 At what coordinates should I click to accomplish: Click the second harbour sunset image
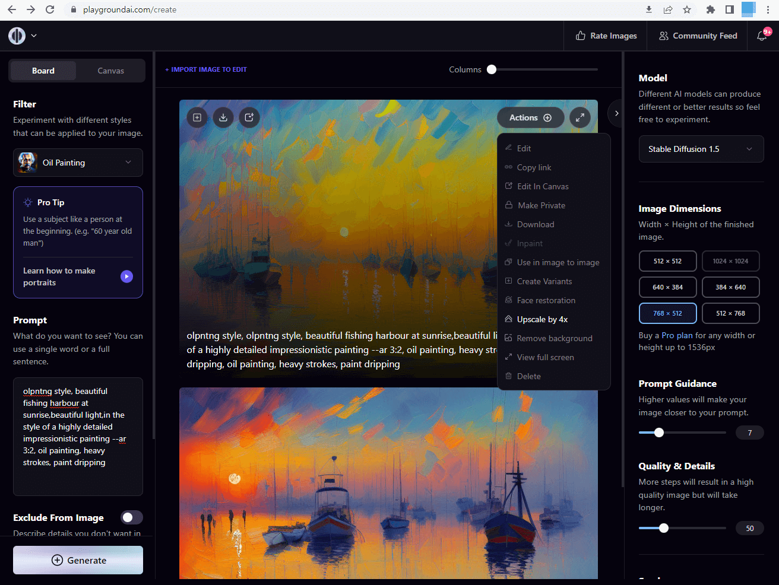388,484
